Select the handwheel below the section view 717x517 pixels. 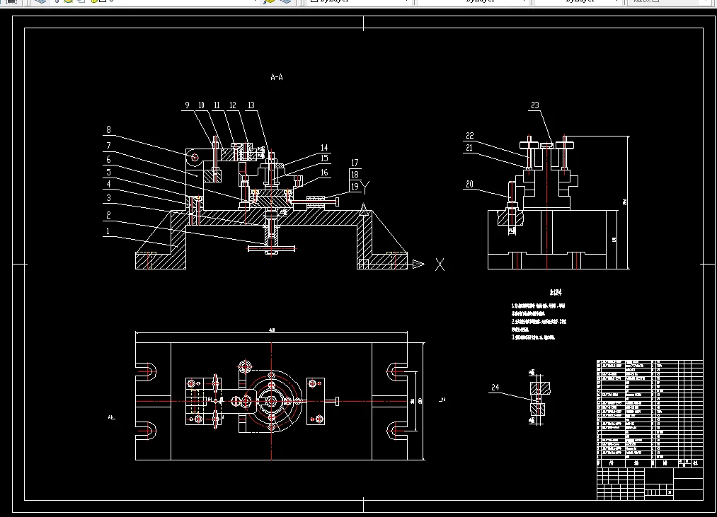tap(272, 249)
